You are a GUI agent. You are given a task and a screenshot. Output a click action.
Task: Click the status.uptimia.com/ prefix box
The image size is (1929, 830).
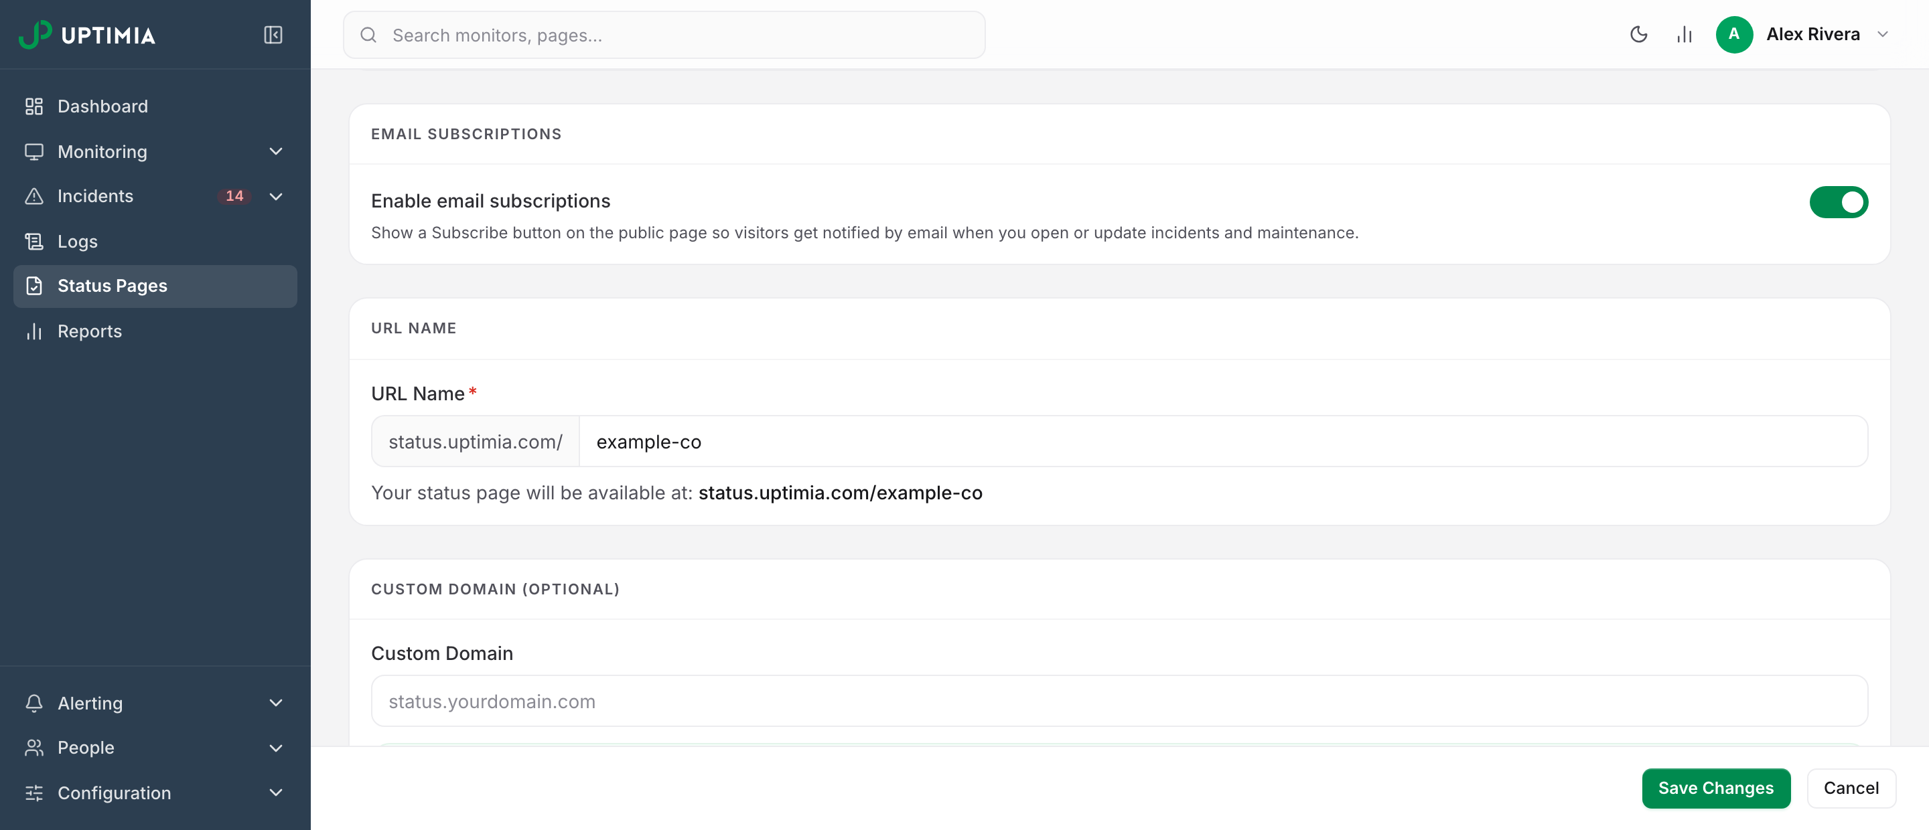[476, 442]
